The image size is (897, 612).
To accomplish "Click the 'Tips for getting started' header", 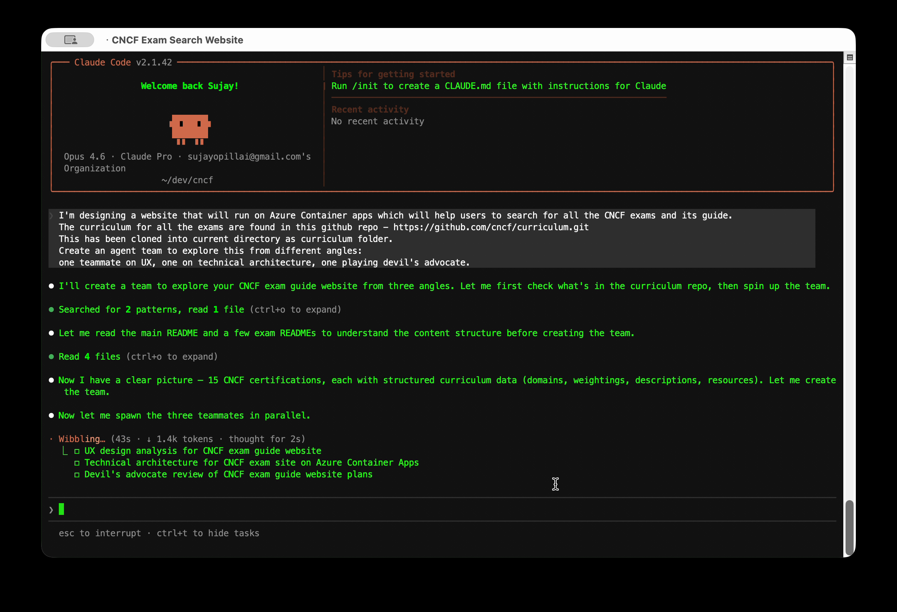I will coord(393,74).
